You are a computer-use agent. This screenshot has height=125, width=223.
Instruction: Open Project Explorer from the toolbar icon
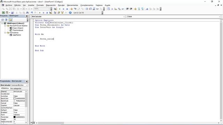(55, 12)
